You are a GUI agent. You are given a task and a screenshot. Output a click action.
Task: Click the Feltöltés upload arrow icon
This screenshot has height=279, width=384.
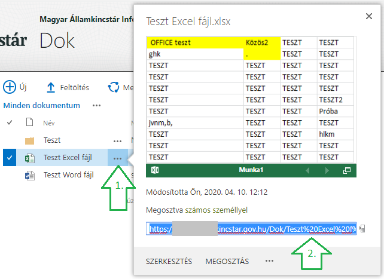(x=51, y=87)
